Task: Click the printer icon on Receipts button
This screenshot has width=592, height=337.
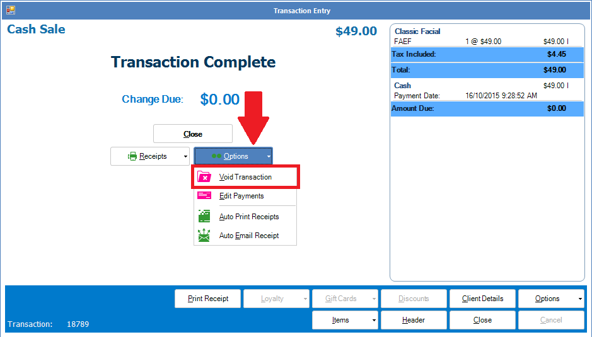Action: [x=132, y=156]
